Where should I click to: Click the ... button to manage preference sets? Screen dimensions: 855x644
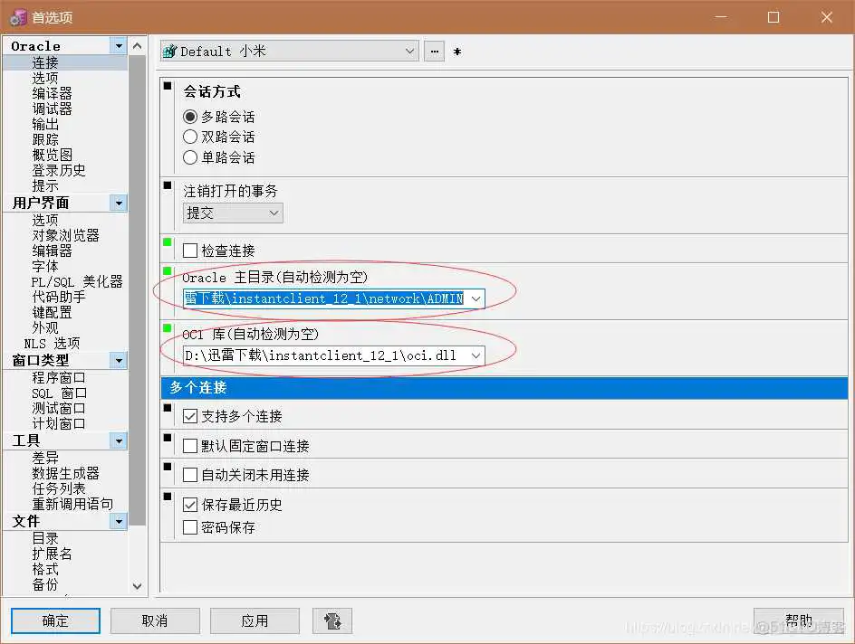(x=434, y=52)
